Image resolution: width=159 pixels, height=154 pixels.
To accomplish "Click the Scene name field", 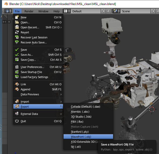I will pyautogui.click(x=135, y=11).
